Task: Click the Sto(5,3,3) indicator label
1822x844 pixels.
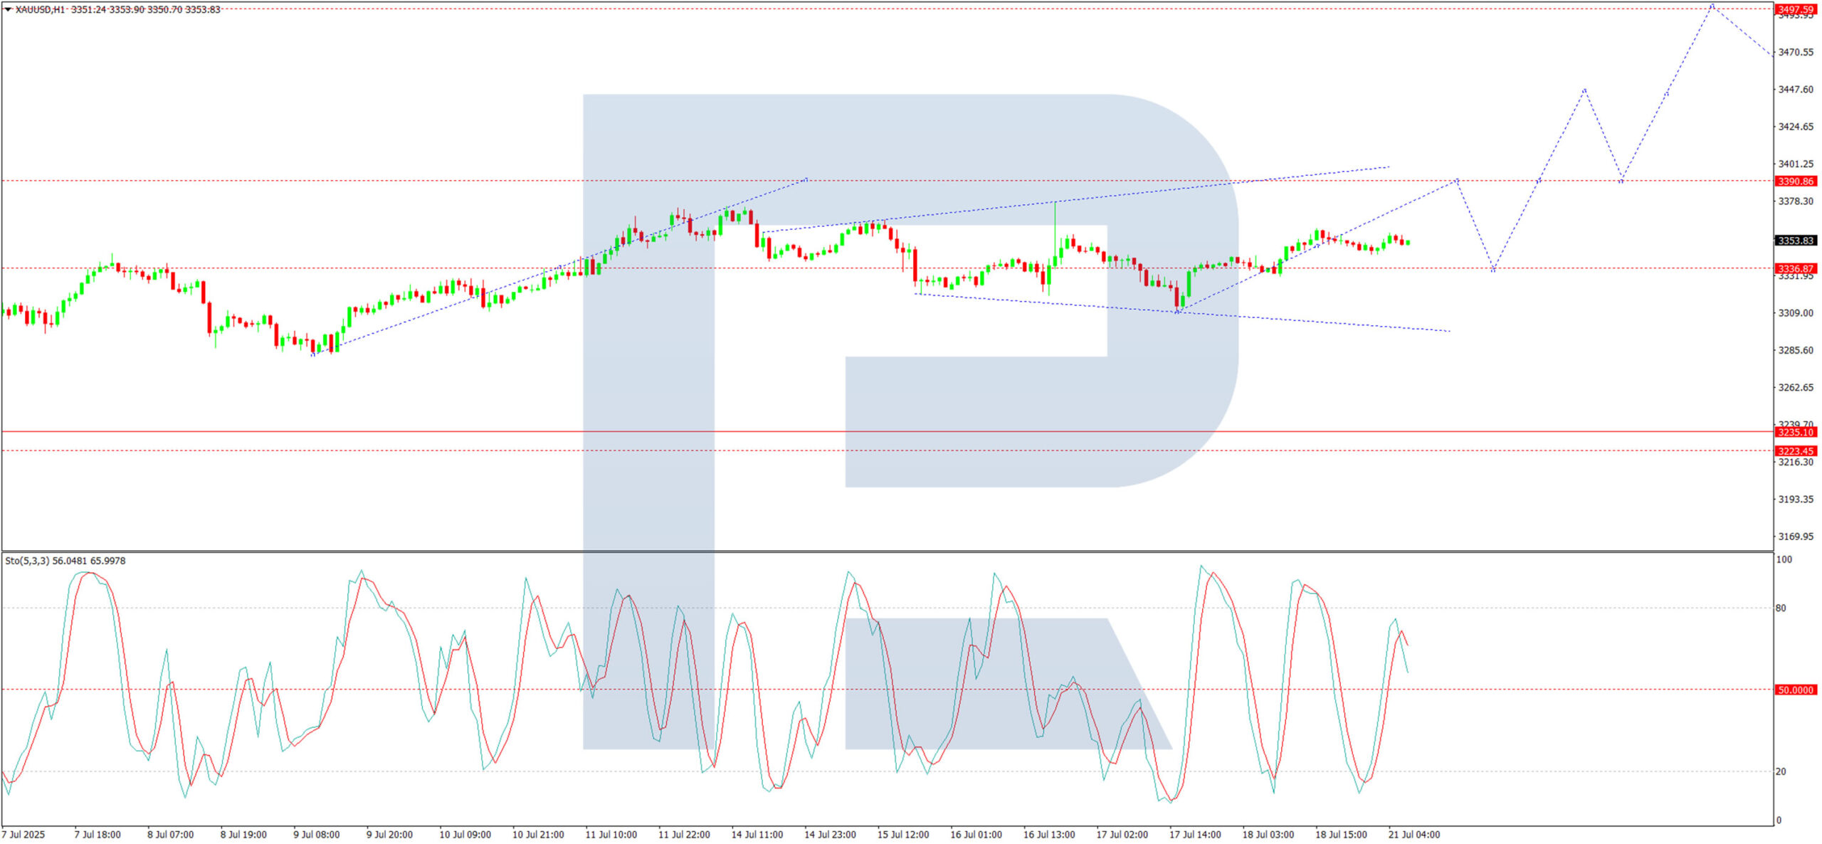Action: pyautogui.click(x=27, y=561)
